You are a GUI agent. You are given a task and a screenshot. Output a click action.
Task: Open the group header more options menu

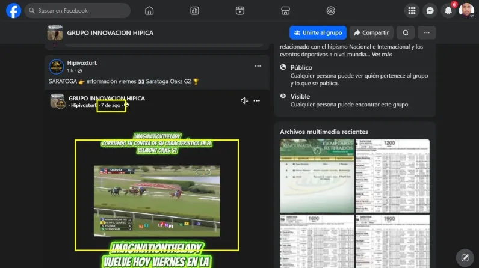point(427,32)
